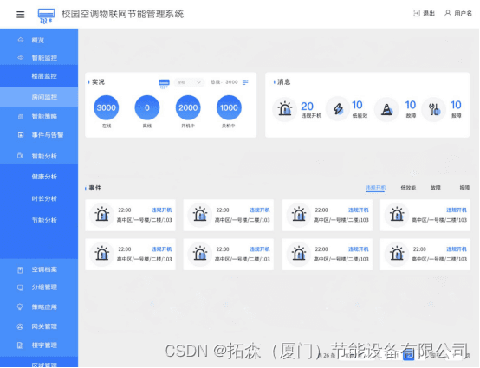The width and height of the screenshot is (480, 368).
Task: Toggle the hamburger menu to collapse sidebar
Action: click(x=21, y=14)
